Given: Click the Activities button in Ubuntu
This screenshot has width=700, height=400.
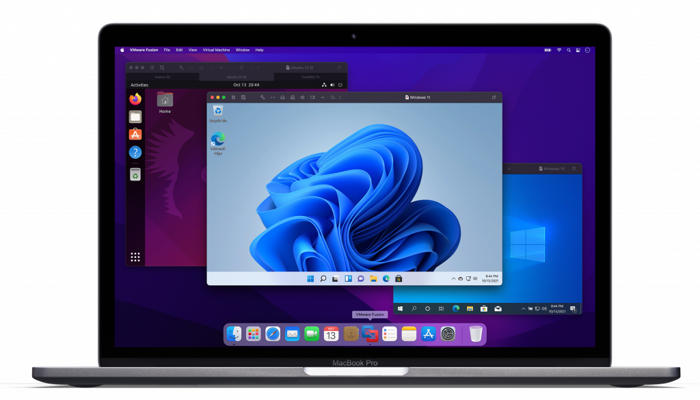Looking at the screenshot, I should [139, 85].
